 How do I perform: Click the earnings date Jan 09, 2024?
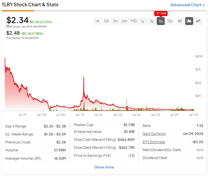193,134
